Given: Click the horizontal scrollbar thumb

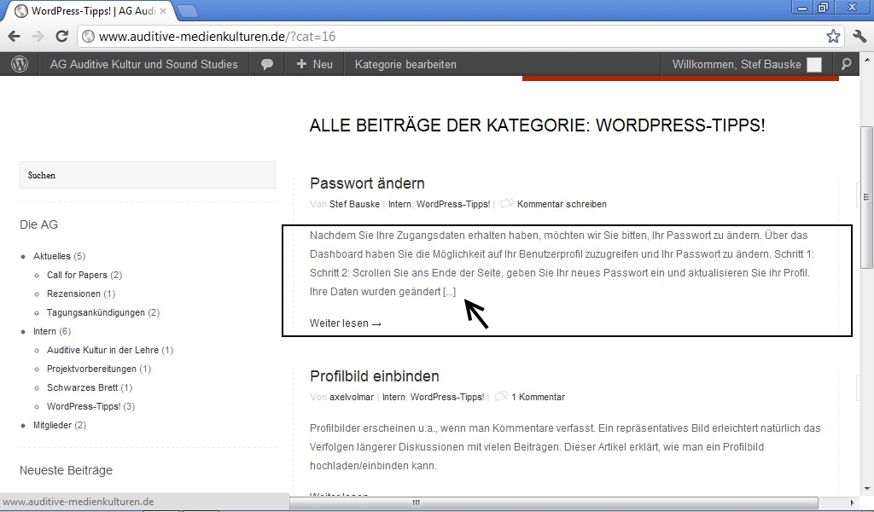Looking at the screenshot, I should (x=416, y=503).
